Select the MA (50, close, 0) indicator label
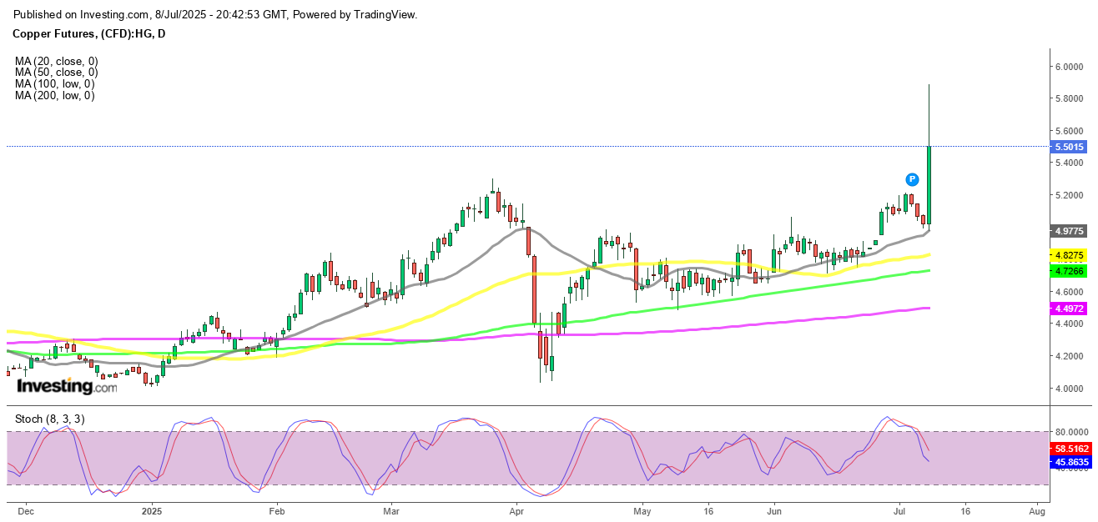The image size is (1098, 522). [x=56, y=73]
